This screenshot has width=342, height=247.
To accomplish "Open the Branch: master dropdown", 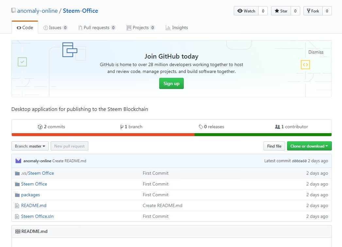I will (x=30, y=146).
